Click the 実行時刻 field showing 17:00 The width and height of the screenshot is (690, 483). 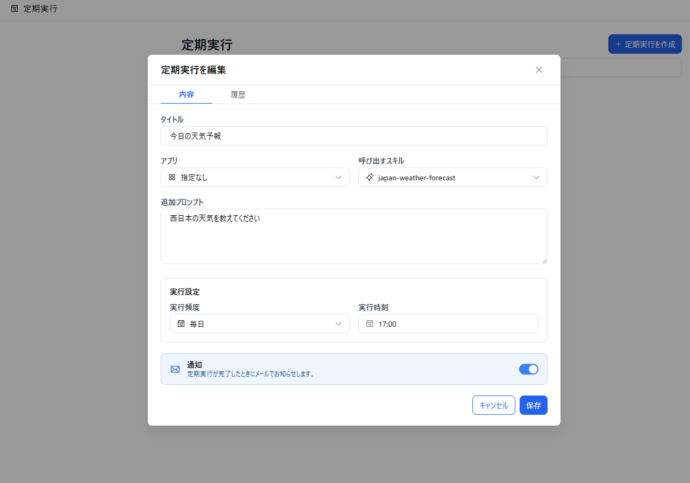[x=448, y=324]
